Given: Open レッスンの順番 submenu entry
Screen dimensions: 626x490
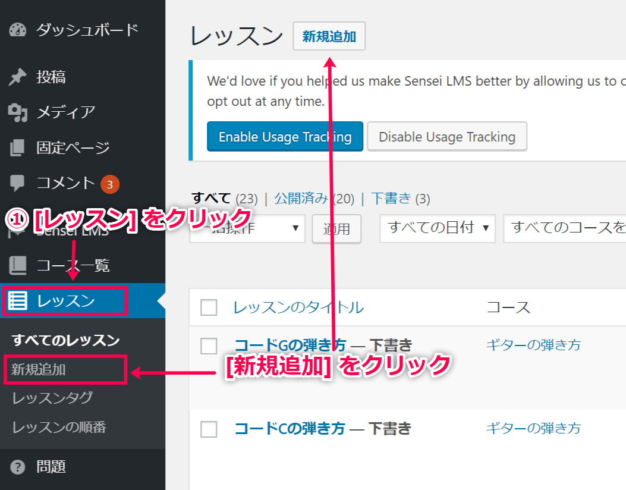Looking at the screenshot, I should pos(59,427).
